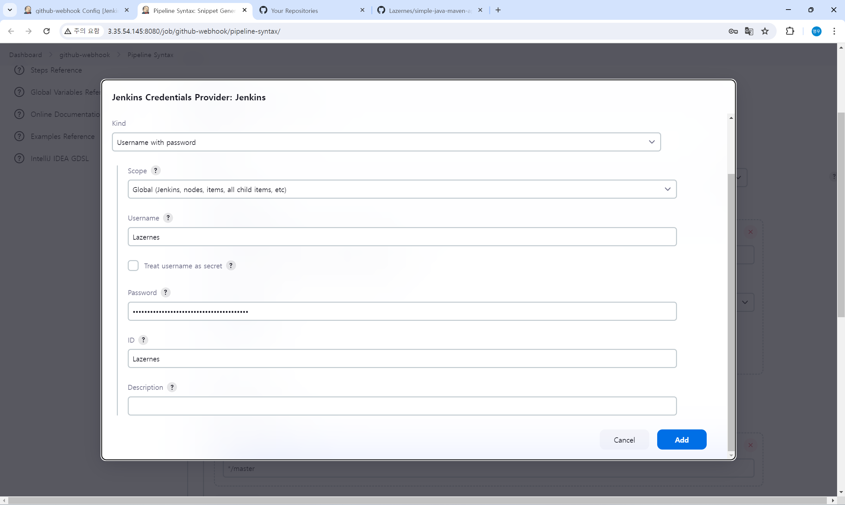Select the Pipeline Syntax: Snippet Generator tab
Viewport: 845px width, 505px height.
coord(195,11)
